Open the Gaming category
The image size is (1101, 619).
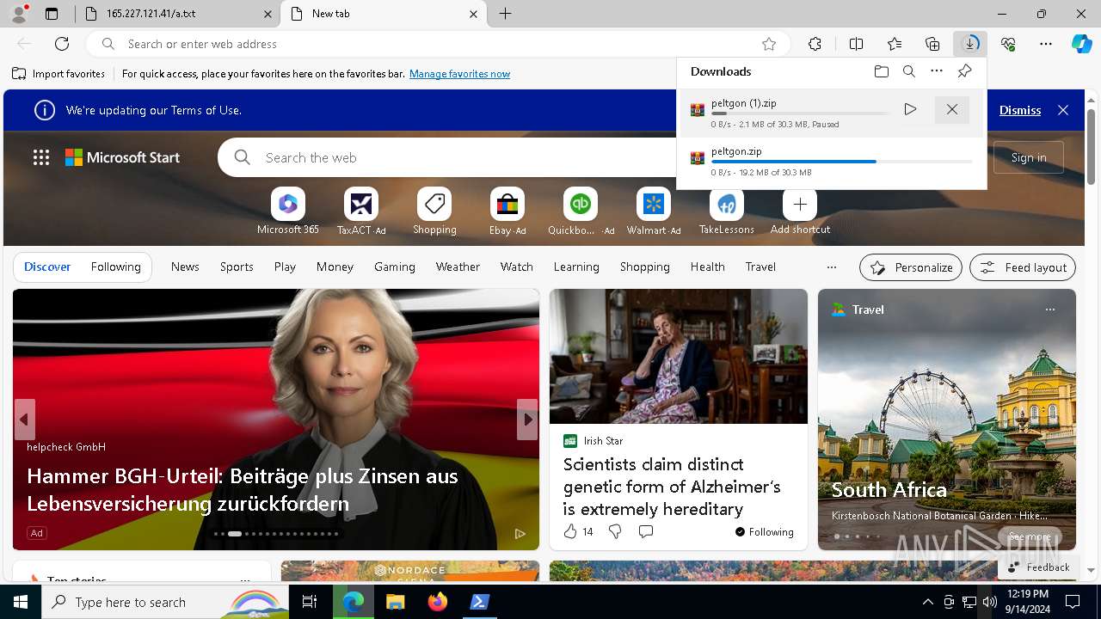pyautogui.click(x=395, y=267)
